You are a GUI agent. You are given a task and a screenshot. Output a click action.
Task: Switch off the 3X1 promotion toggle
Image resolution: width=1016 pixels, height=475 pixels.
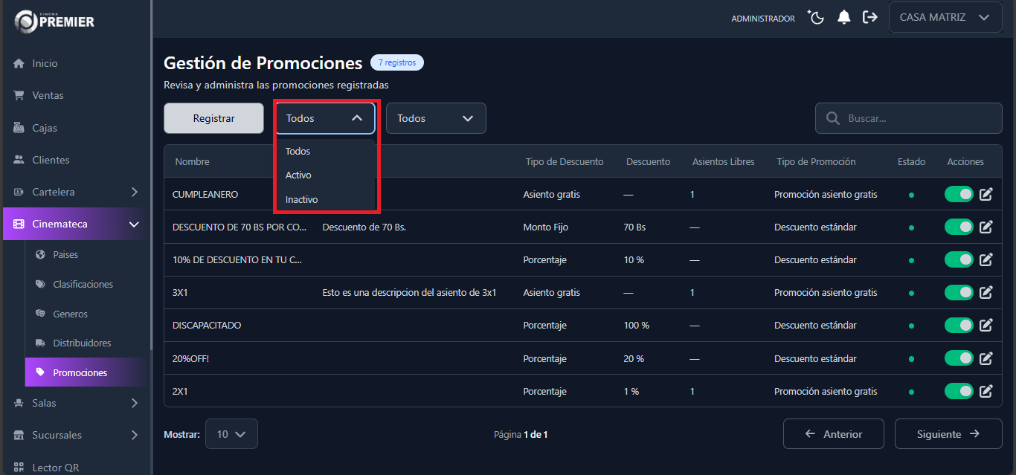coord(958,292)
